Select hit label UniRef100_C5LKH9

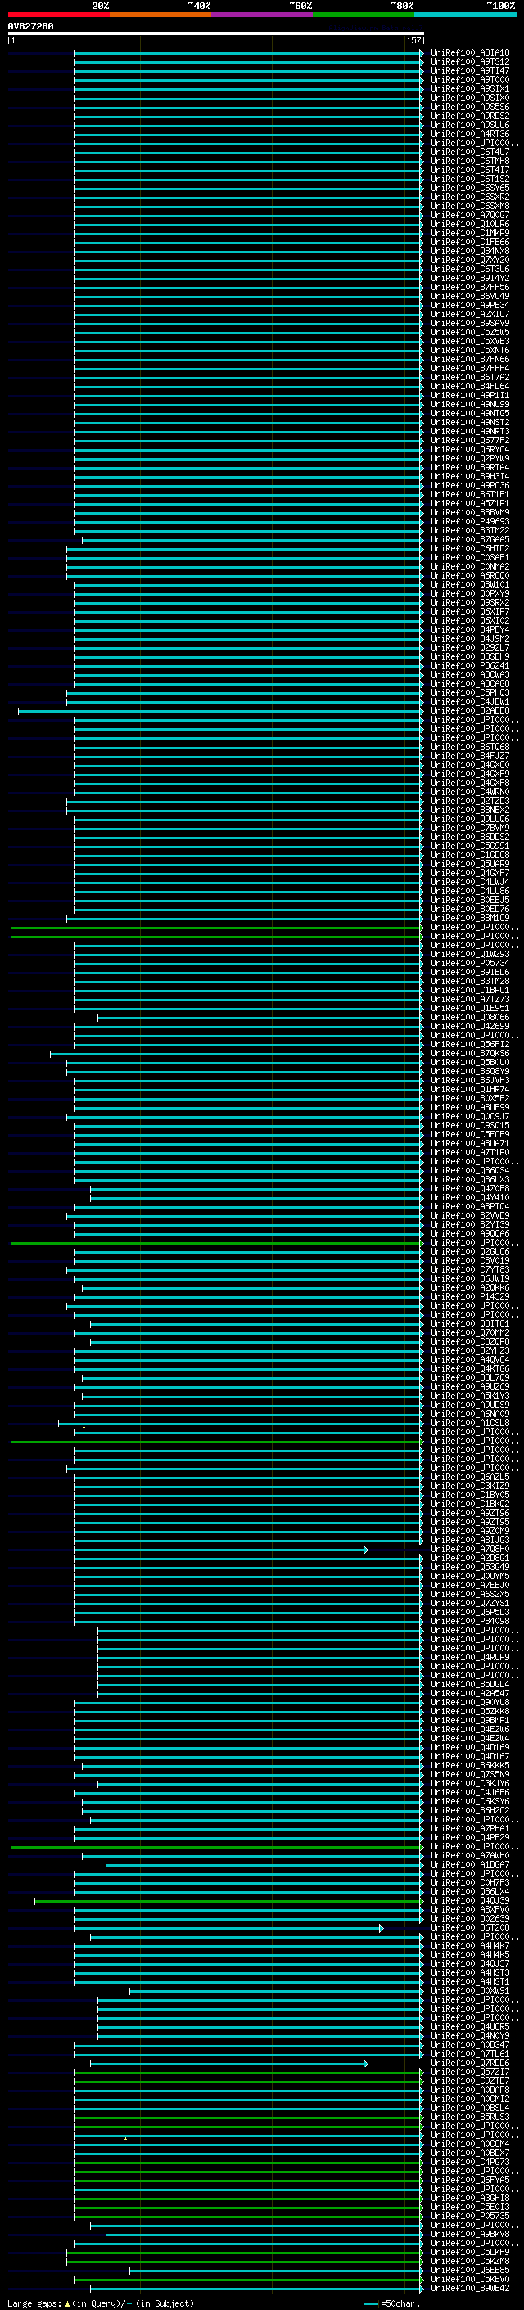point(469,2252)
